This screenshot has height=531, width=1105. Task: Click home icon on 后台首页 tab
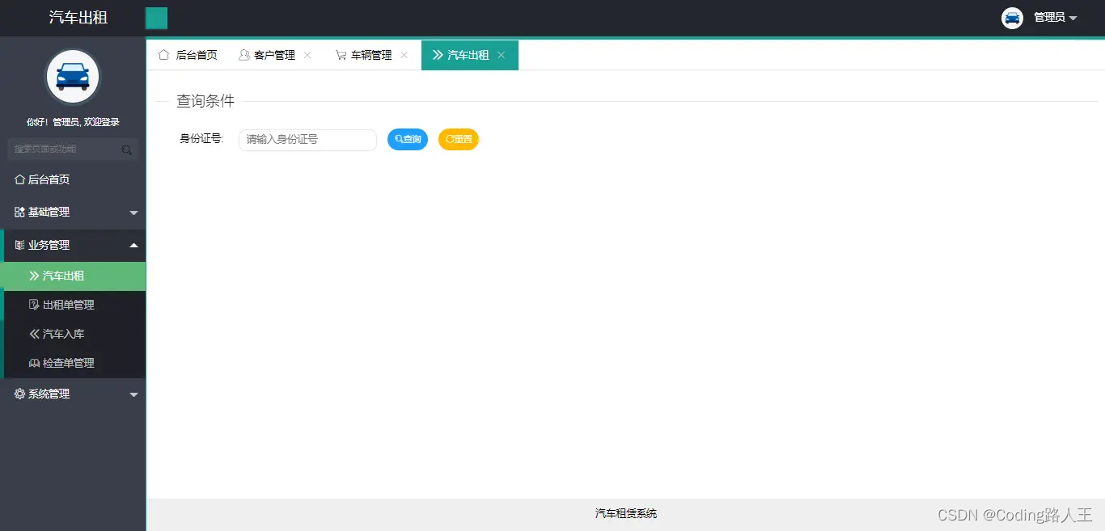[x=164, y=55]
